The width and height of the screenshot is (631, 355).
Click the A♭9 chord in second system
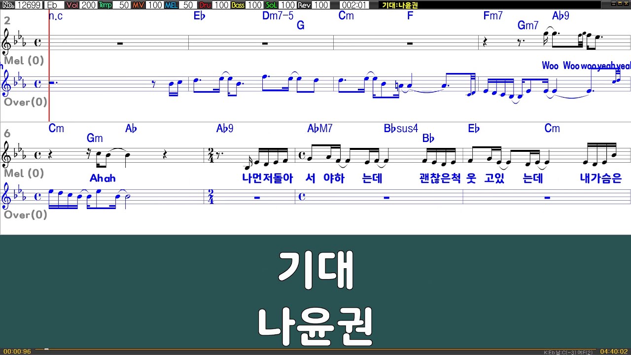click(225, 129)
